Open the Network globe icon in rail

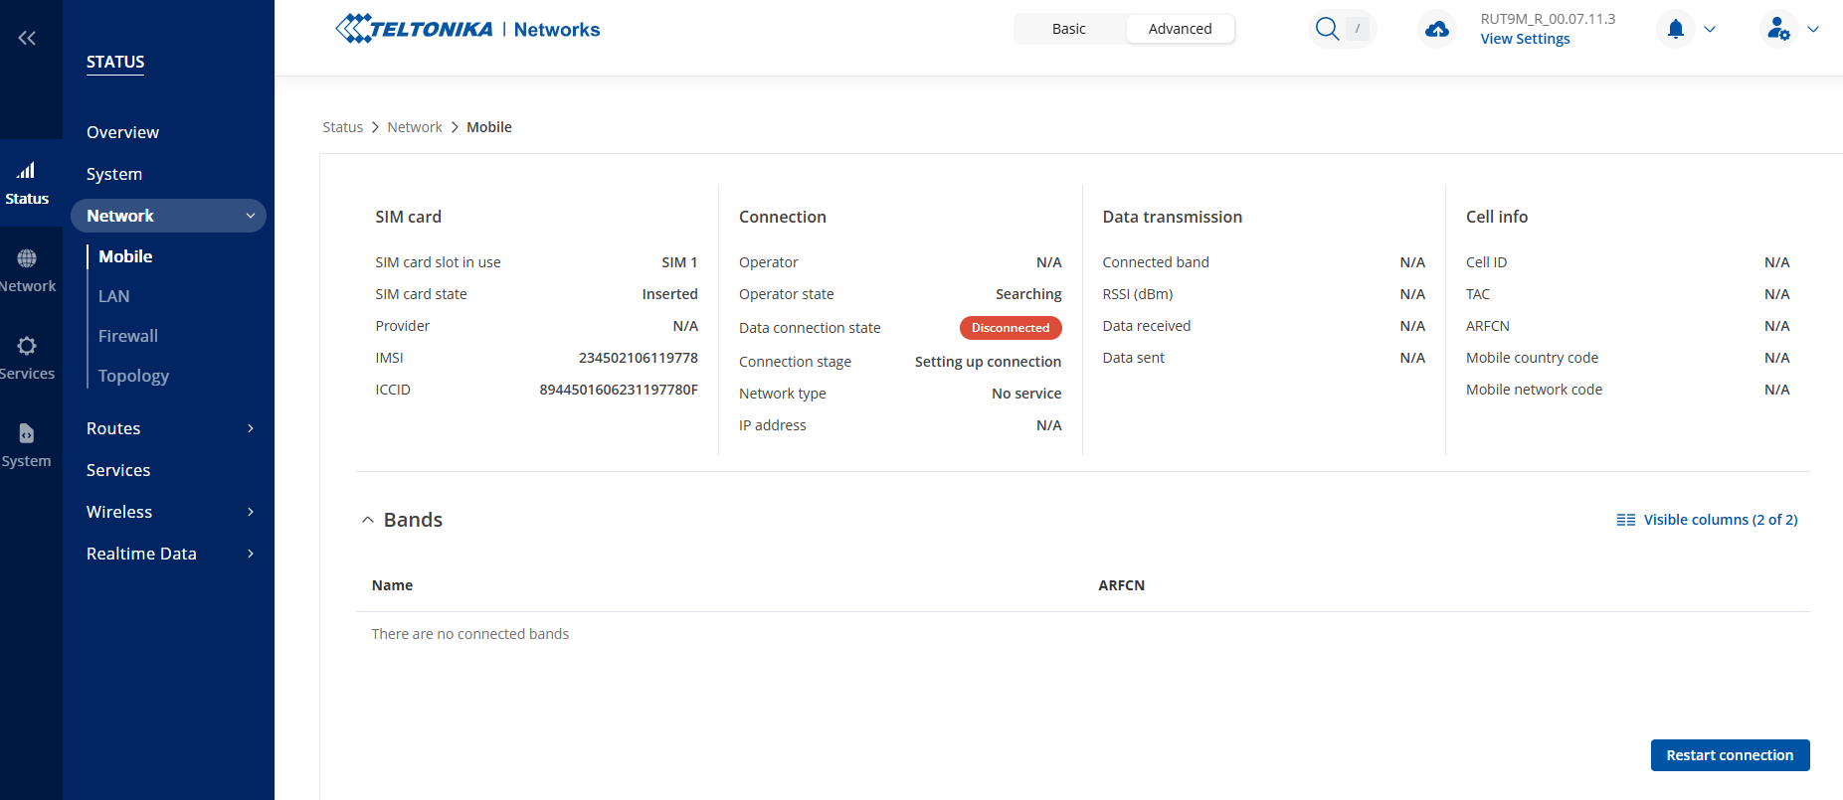[27, 258]
